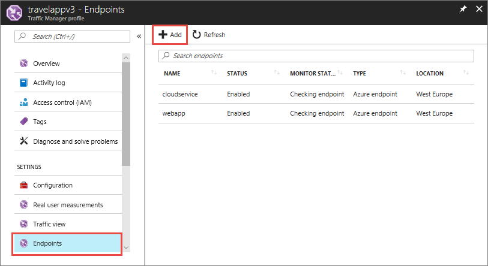Sort by STATUS column arrows
The image size is (488, 266).
point(277,72)
